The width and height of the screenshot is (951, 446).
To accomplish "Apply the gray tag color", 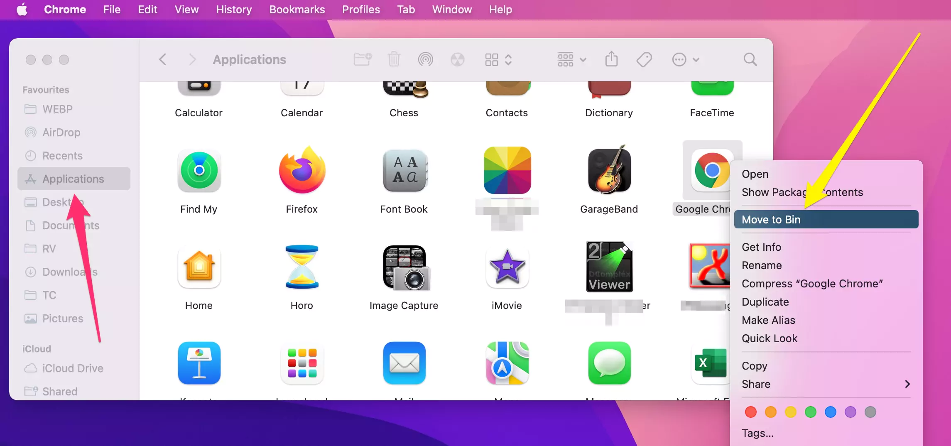I will tap(870, 412).
